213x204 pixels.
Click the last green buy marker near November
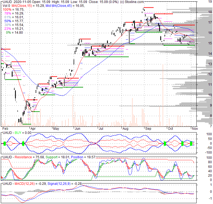(x=191, y=143)
